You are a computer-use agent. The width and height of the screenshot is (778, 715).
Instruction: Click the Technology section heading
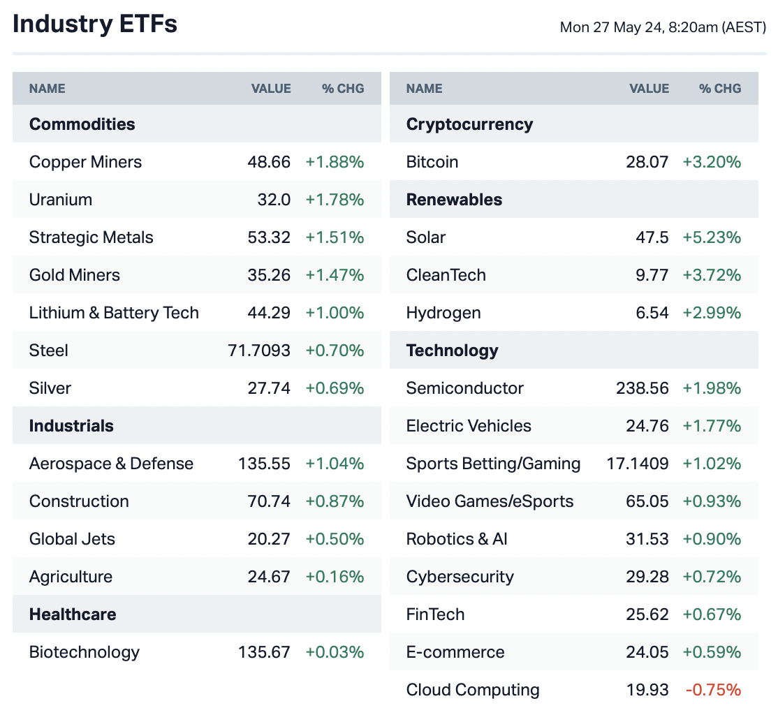point(453,351)
